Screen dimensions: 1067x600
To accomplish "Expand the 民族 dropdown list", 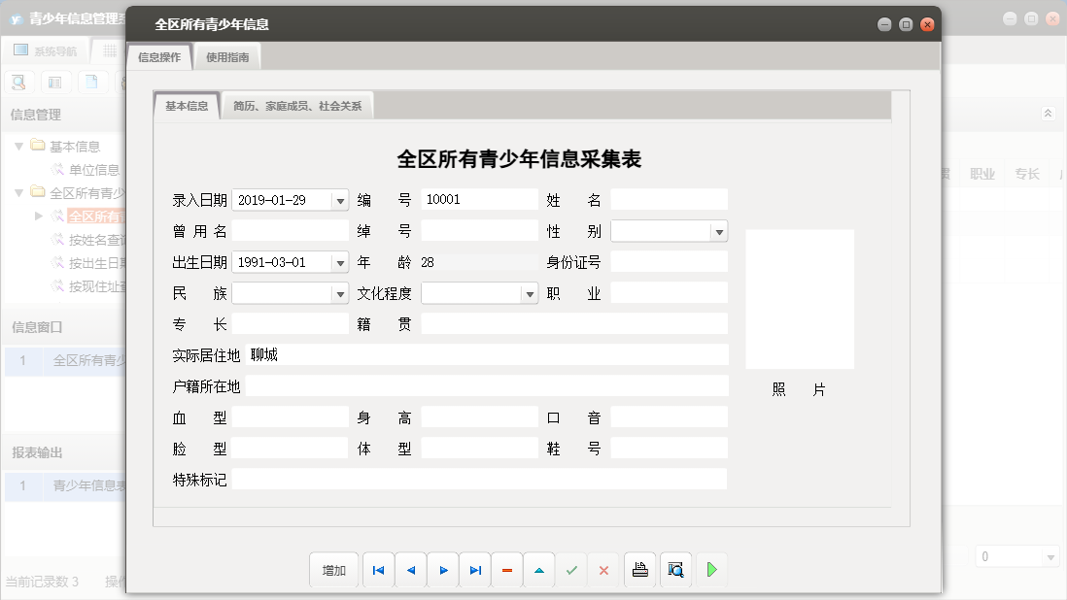I will point(339,294).
